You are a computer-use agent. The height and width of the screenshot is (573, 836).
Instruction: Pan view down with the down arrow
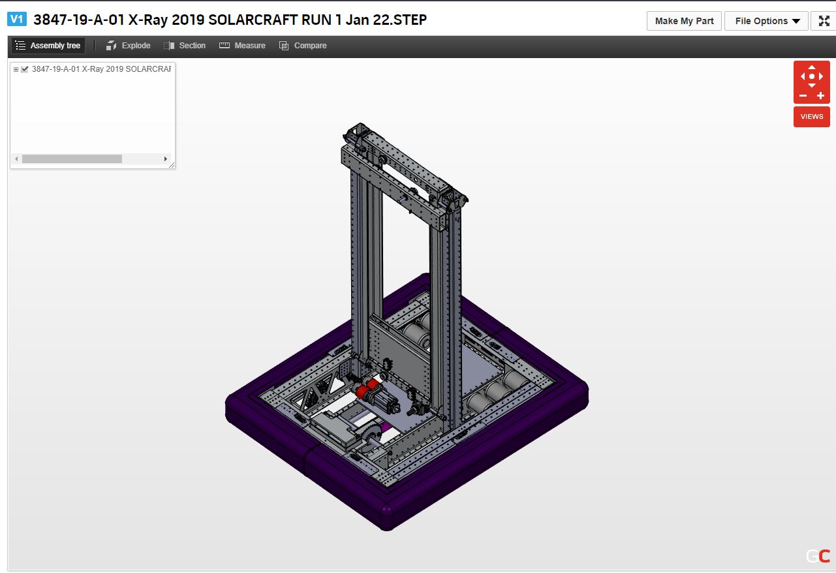point(812,85)
